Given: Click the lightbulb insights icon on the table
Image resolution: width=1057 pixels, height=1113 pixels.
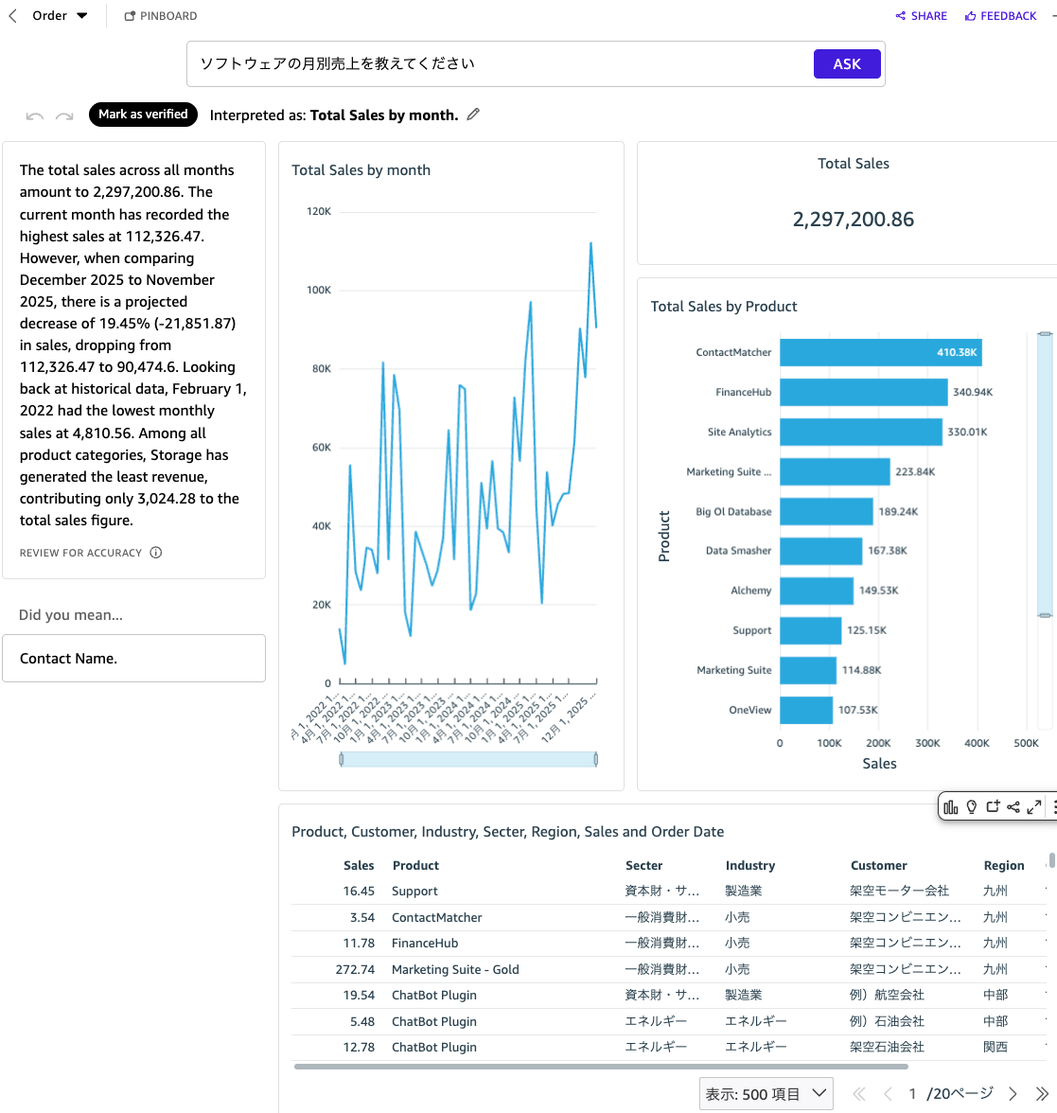Looking at the screenshot, I should coord(972,806).
